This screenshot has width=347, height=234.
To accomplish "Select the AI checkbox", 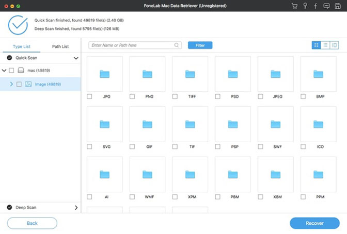I will click(x=89, y=197).
